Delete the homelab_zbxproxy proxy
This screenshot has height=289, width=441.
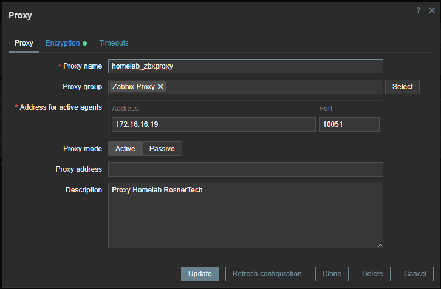[x=372, y=274]
